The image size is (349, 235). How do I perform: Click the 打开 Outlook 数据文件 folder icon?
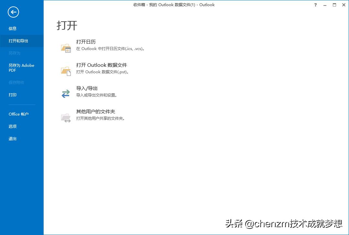pos(65,68)
